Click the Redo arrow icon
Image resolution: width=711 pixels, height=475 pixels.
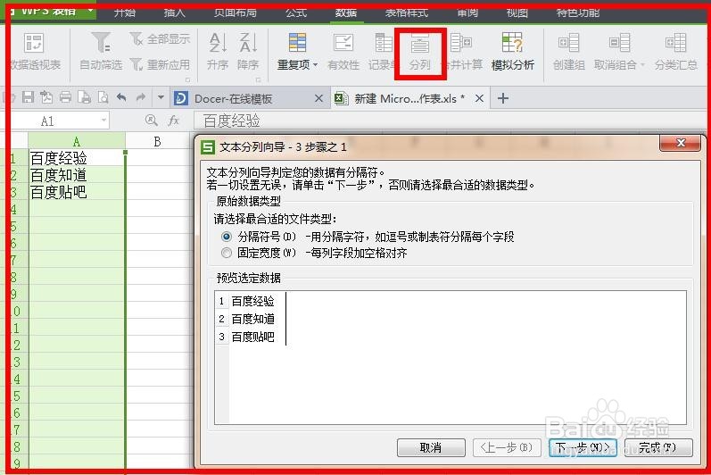pos(141,97)
